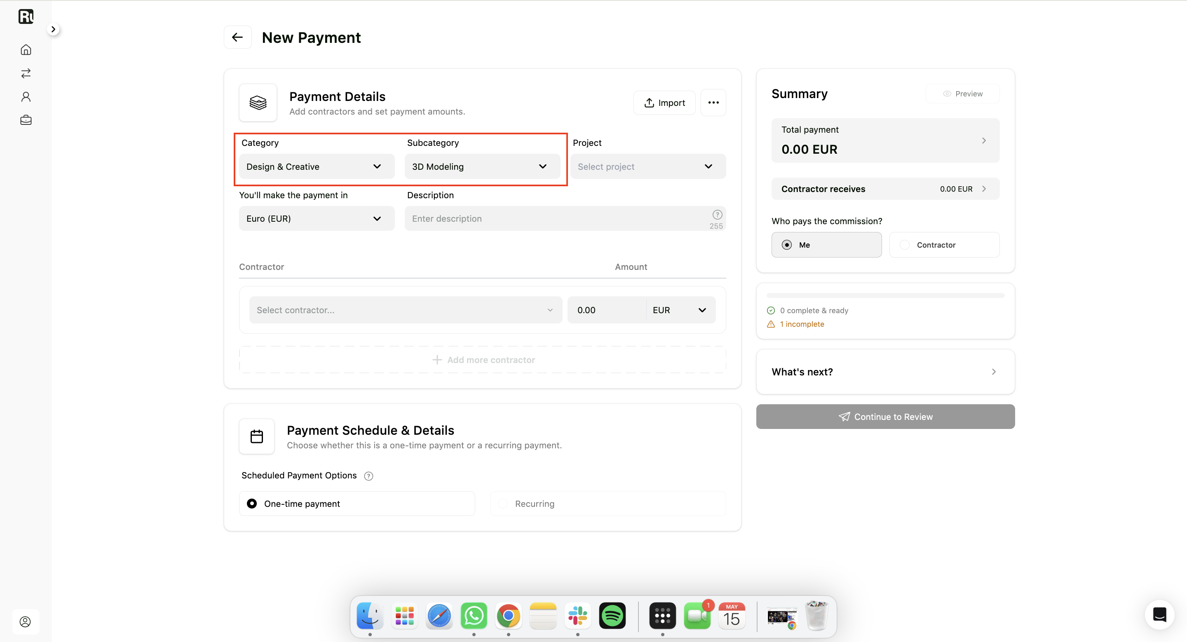Click the app logo in the sidebar

pyautogui.click(x=26, y=16)
